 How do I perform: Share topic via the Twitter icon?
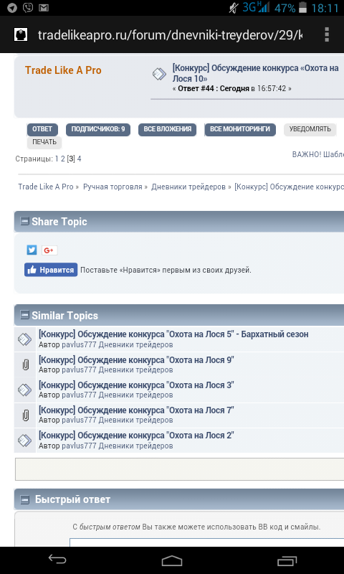coord(32,250)
